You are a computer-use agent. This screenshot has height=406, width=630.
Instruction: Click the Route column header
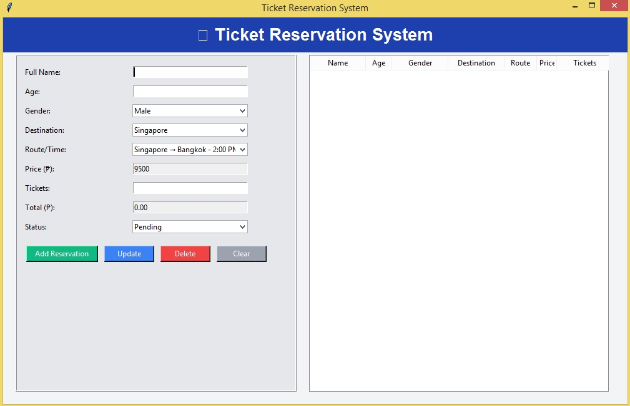520,63
